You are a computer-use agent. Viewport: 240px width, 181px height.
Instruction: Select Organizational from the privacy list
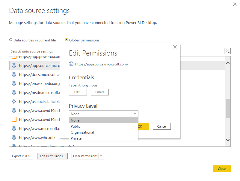[x=82, y=132]
